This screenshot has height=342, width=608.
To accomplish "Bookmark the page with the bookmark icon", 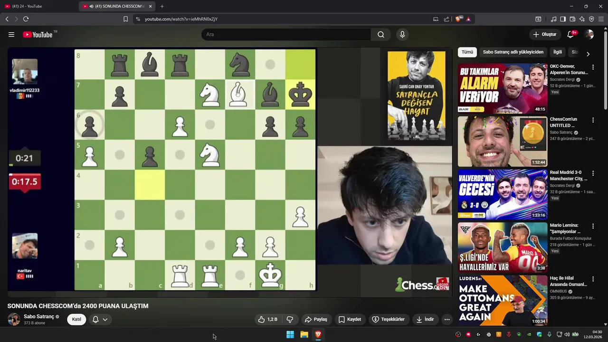I will [x=125, y=19].
